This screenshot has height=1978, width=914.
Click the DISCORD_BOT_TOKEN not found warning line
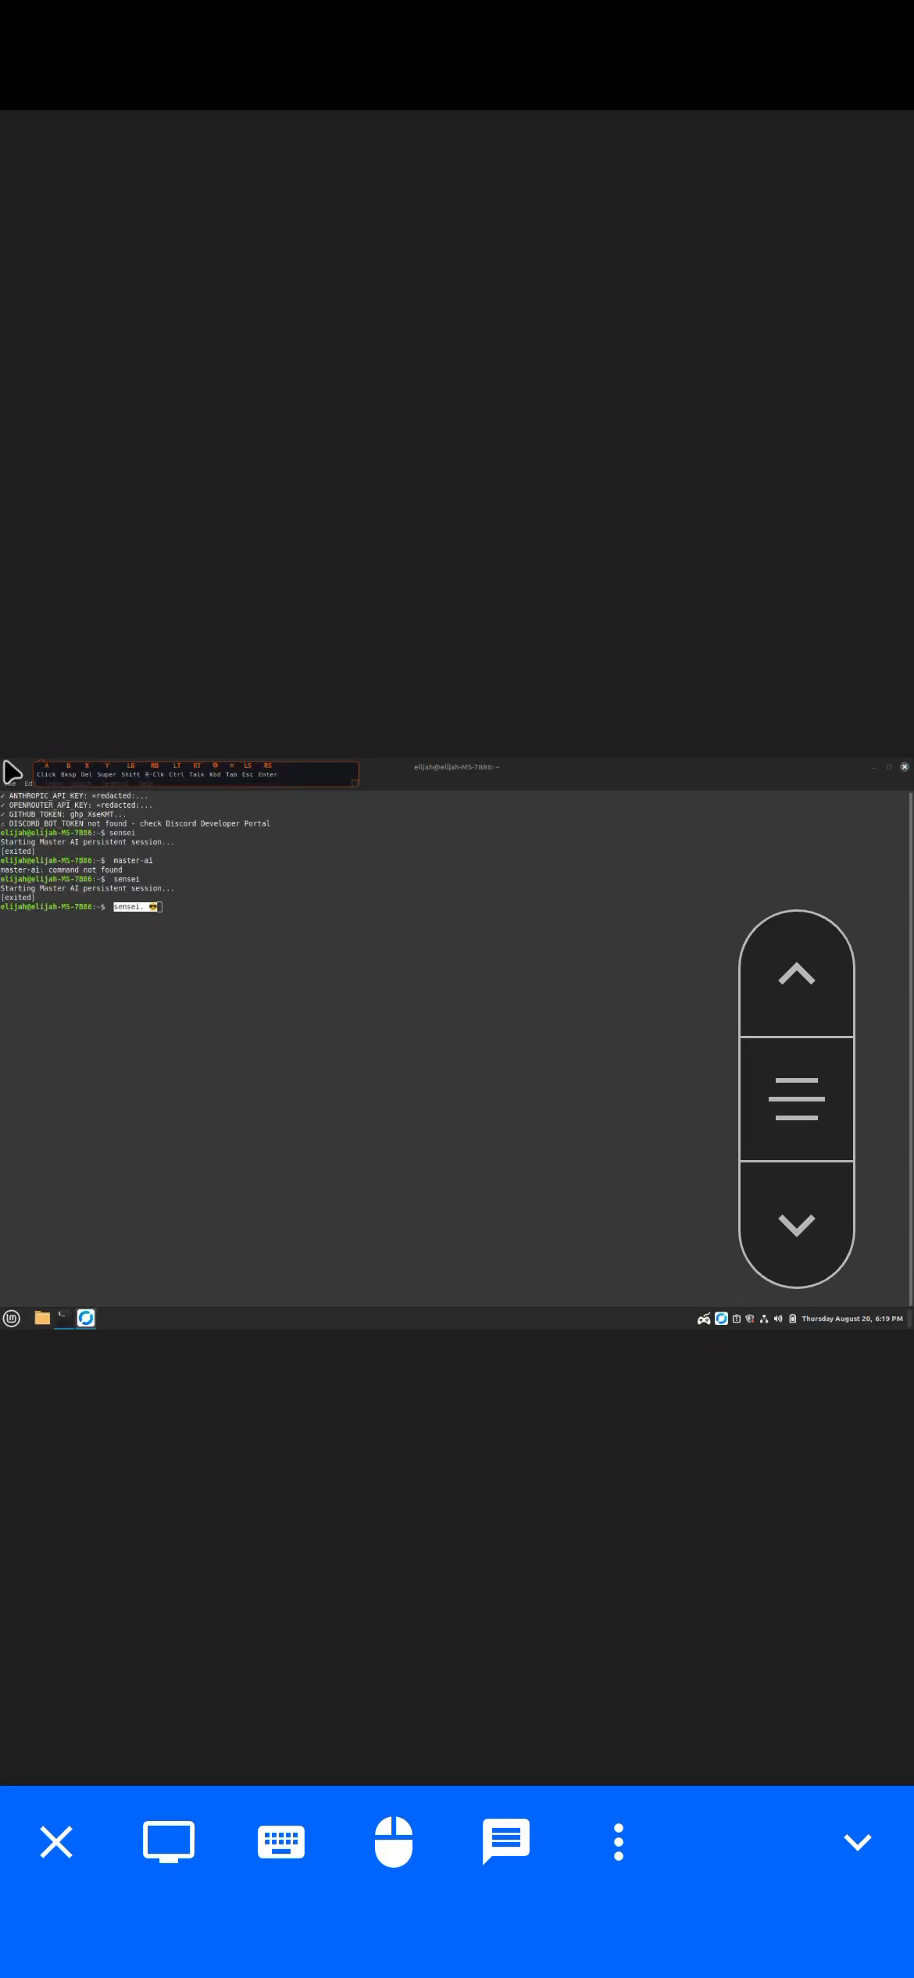pyautogui.click(x=135, y=824)
